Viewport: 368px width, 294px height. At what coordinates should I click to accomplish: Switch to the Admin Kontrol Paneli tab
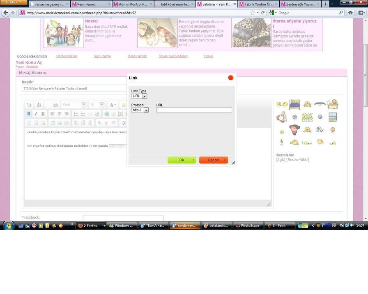coord(132,4)
